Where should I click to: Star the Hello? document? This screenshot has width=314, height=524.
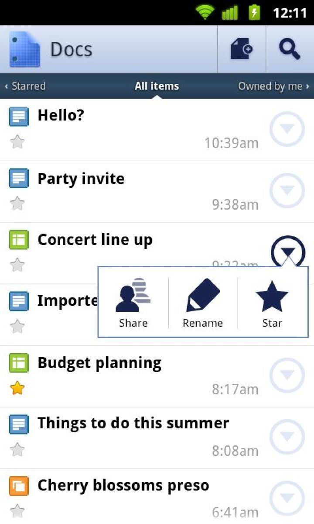click(17, 141)
